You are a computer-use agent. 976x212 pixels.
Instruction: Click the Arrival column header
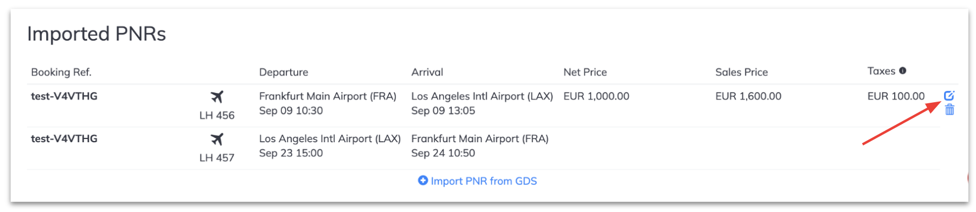pyautogui.click(x=427, y=72)
